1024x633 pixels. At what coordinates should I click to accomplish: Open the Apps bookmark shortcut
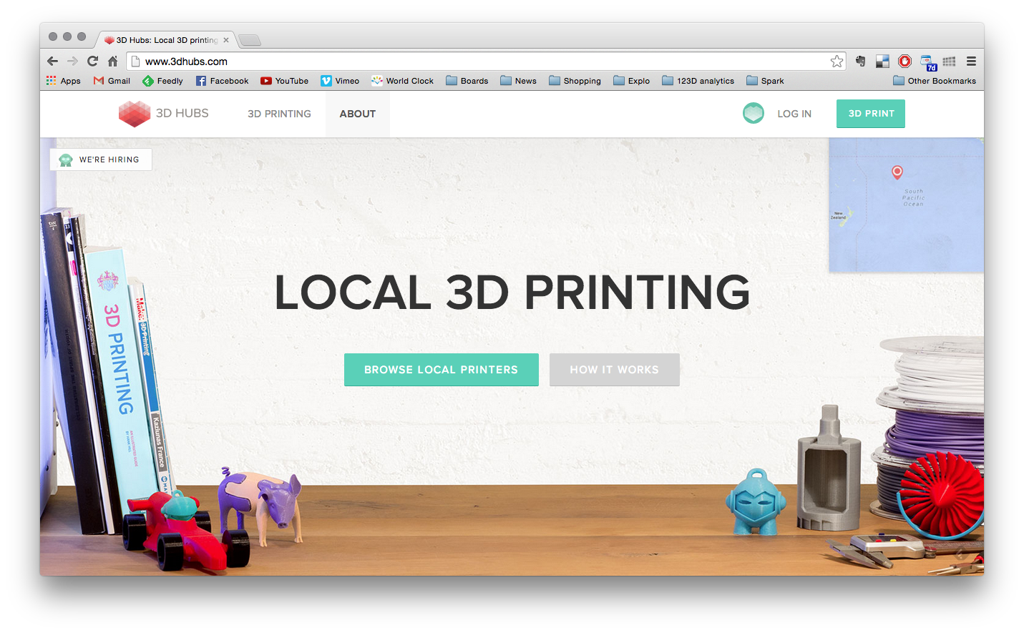coord(63,81)
